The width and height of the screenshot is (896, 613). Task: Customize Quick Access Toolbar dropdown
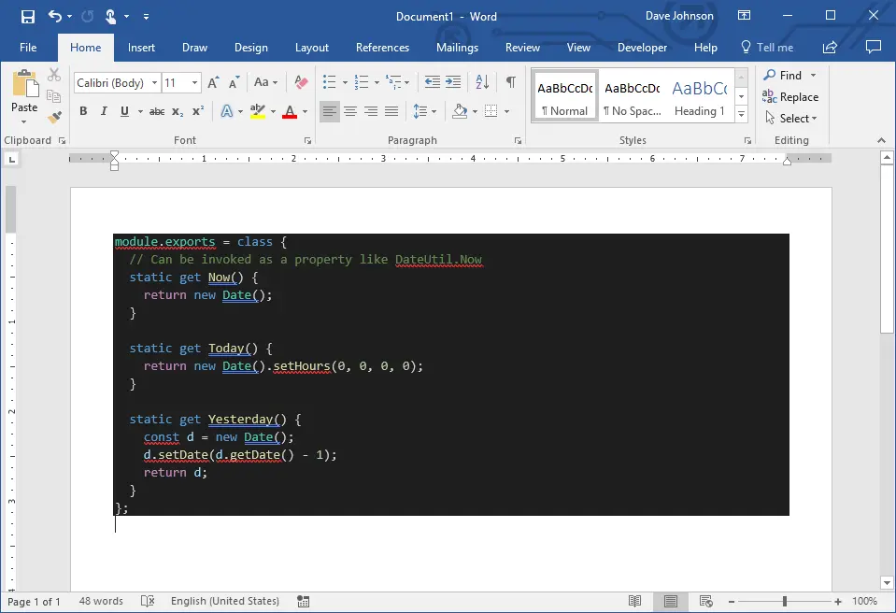[x=147, y=17]
